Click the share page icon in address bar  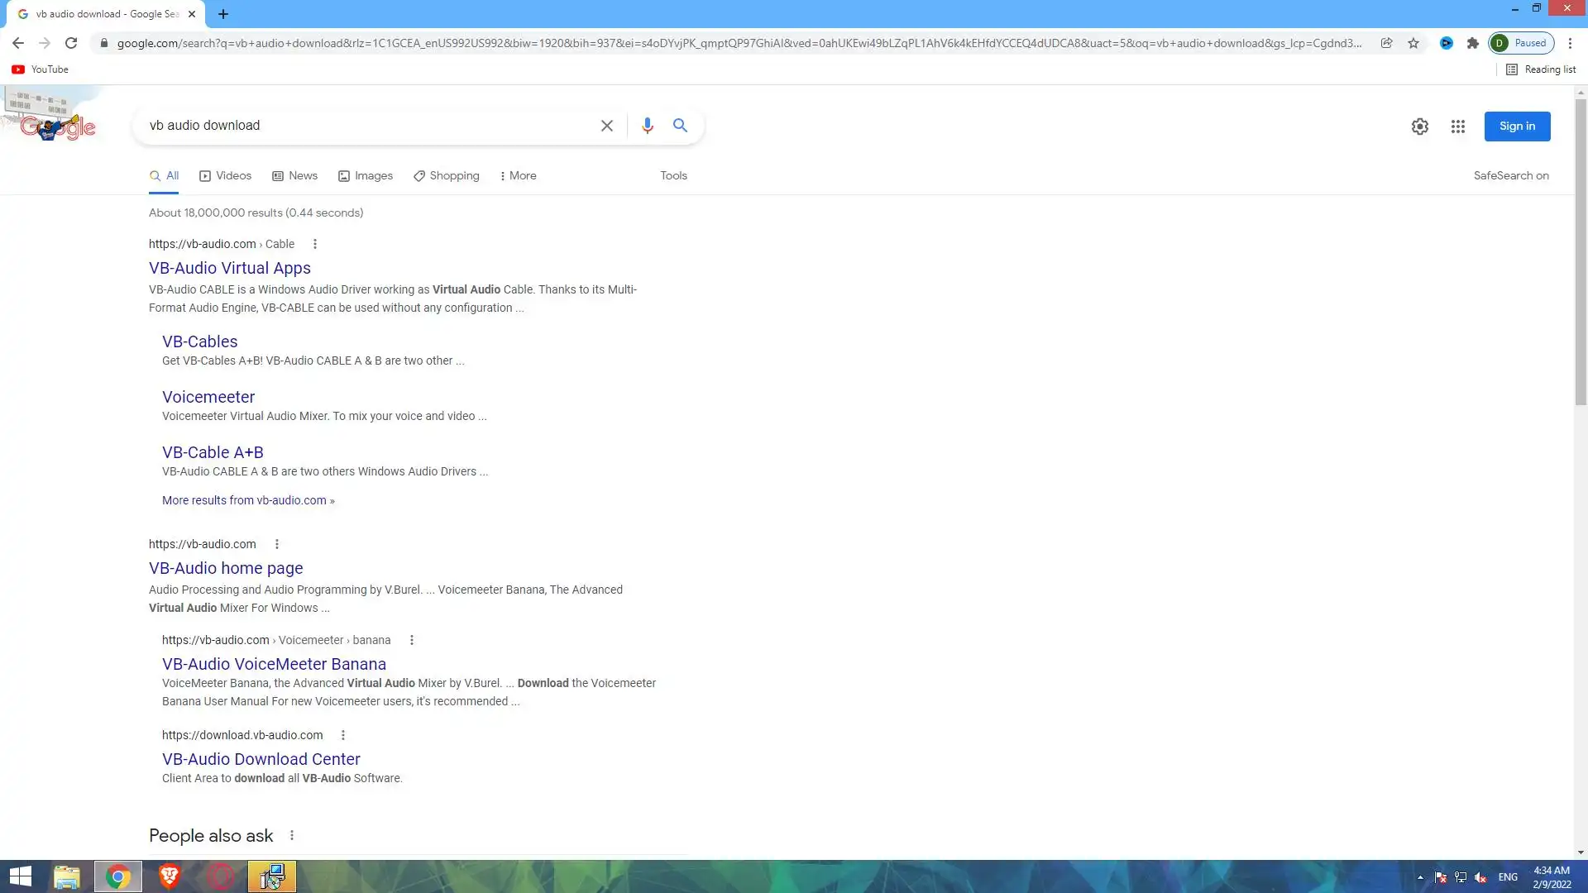click(1386, 43)
